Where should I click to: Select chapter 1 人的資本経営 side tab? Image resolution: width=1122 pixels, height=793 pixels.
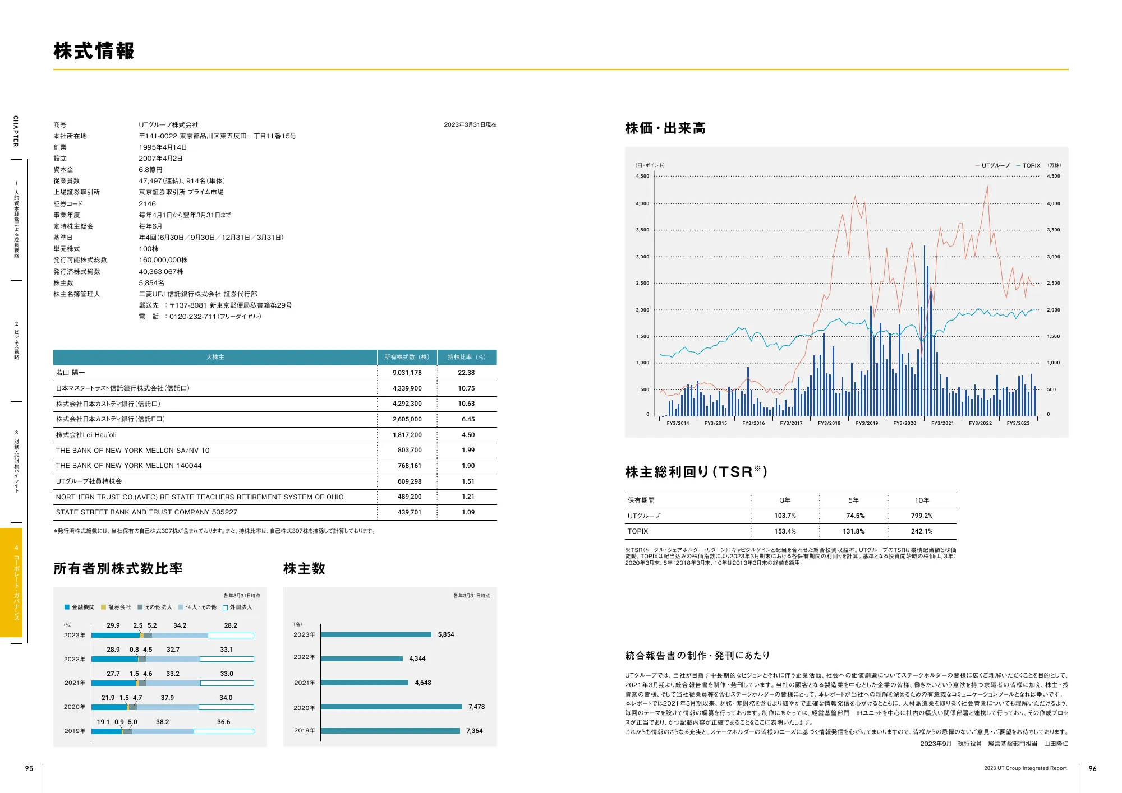16,220
